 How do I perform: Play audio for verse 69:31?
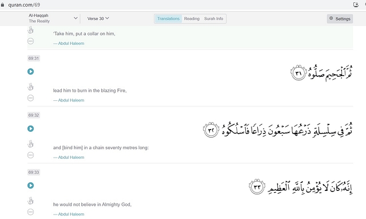[30, 71]
